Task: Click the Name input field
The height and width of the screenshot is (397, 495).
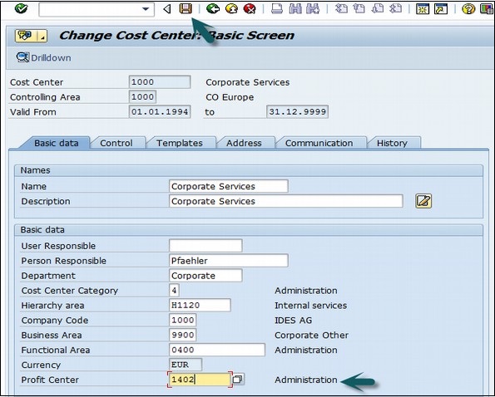Action: (x=229, y=186)
